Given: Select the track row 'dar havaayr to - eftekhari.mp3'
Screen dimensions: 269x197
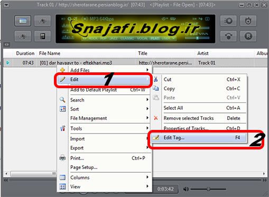Looking at the screenshot, I should click(x=135, y=63).
